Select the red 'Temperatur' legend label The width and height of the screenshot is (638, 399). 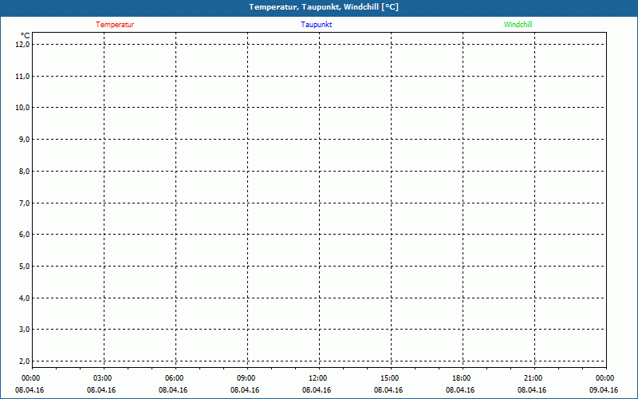115,25
